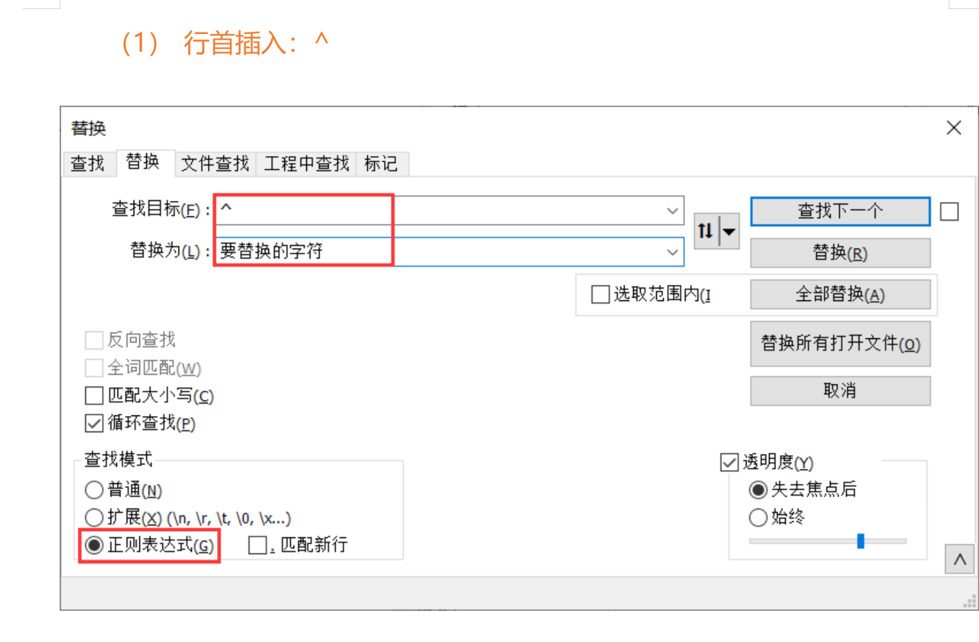Viewport: 979px width, 642px height.
Task: Click the 查找下一个 button
Action: point(840,211)
